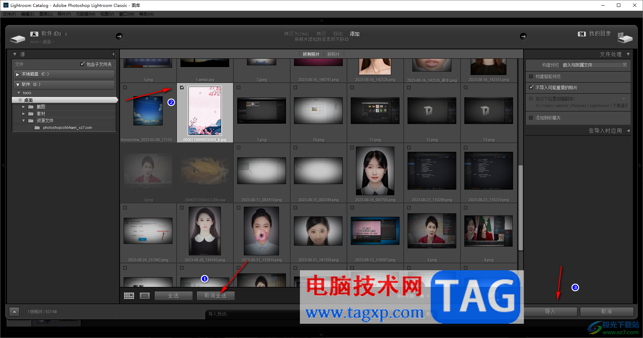Viewport: 643px width, 338px height.
Task: Enable 构建智能预览 option
Action: (x=531, y=76)
